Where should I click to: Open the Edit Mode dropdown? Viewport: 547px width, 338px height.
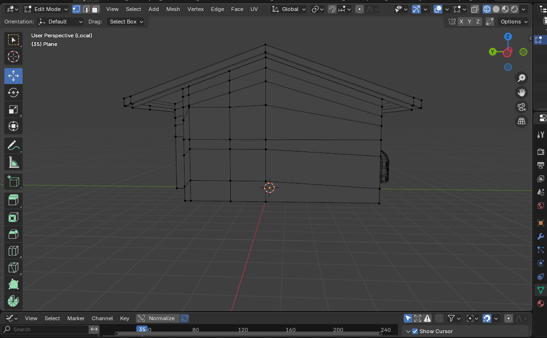click(x=46, y=9)
